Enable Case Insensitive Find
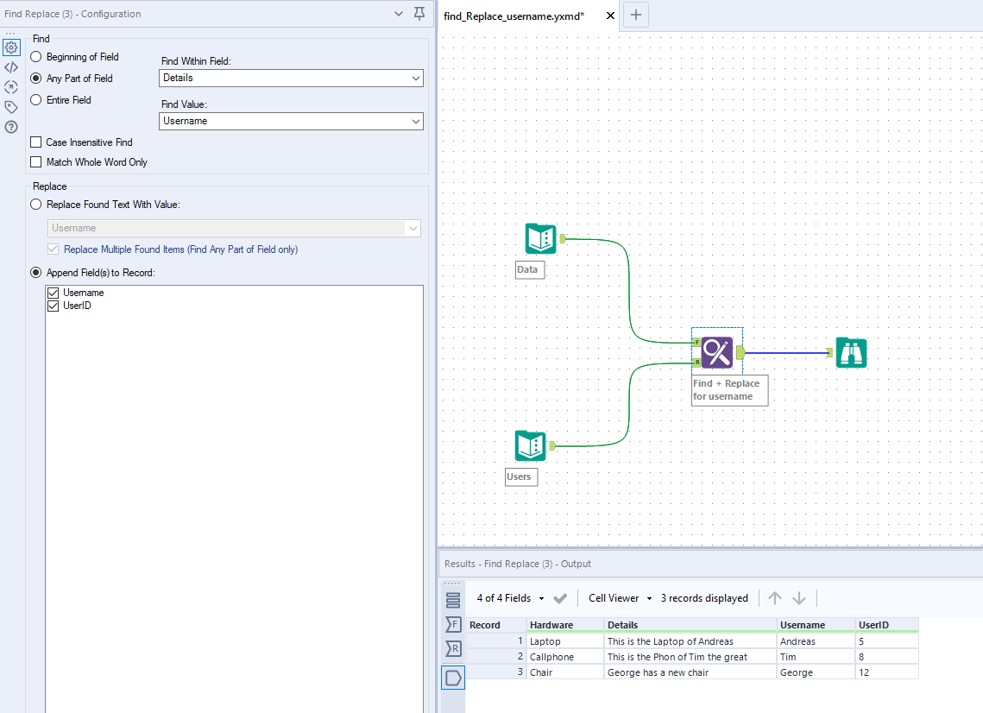Image resolution: width=983 pixels, height=713 pixels. [35, 142]
